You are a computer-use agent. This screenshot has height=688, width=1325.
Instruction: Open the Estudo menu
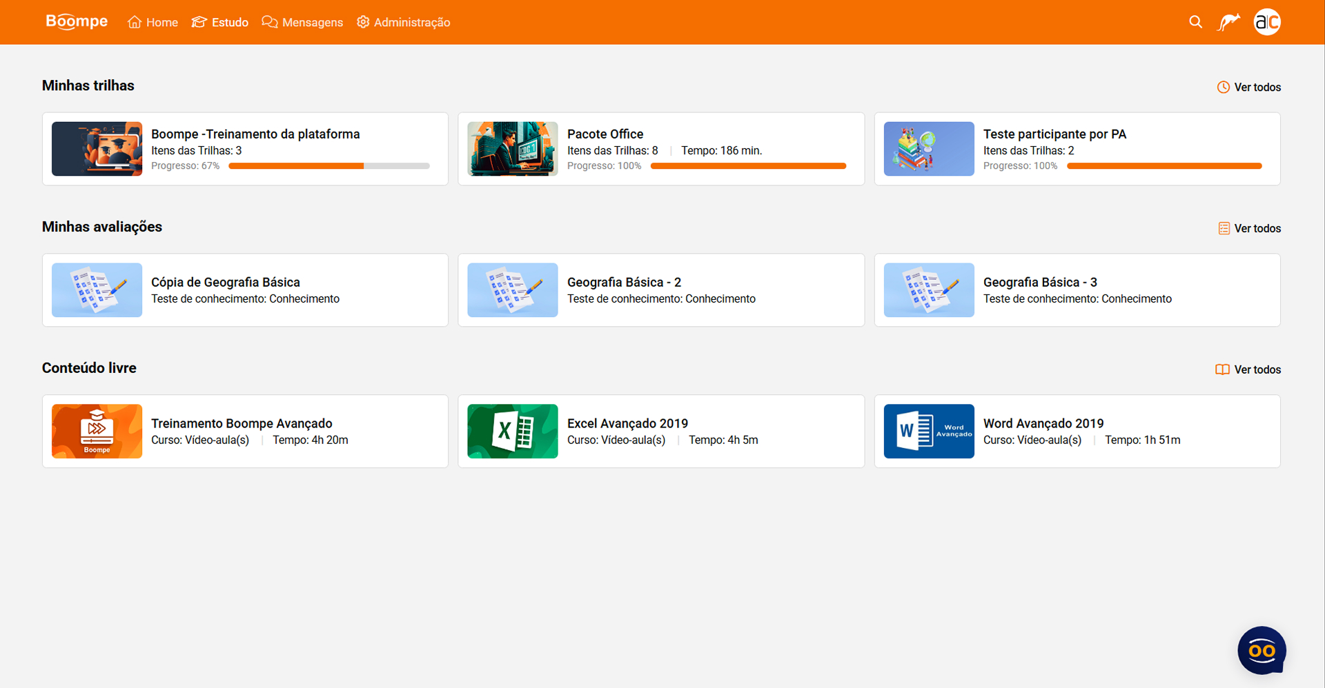point(220,22)
